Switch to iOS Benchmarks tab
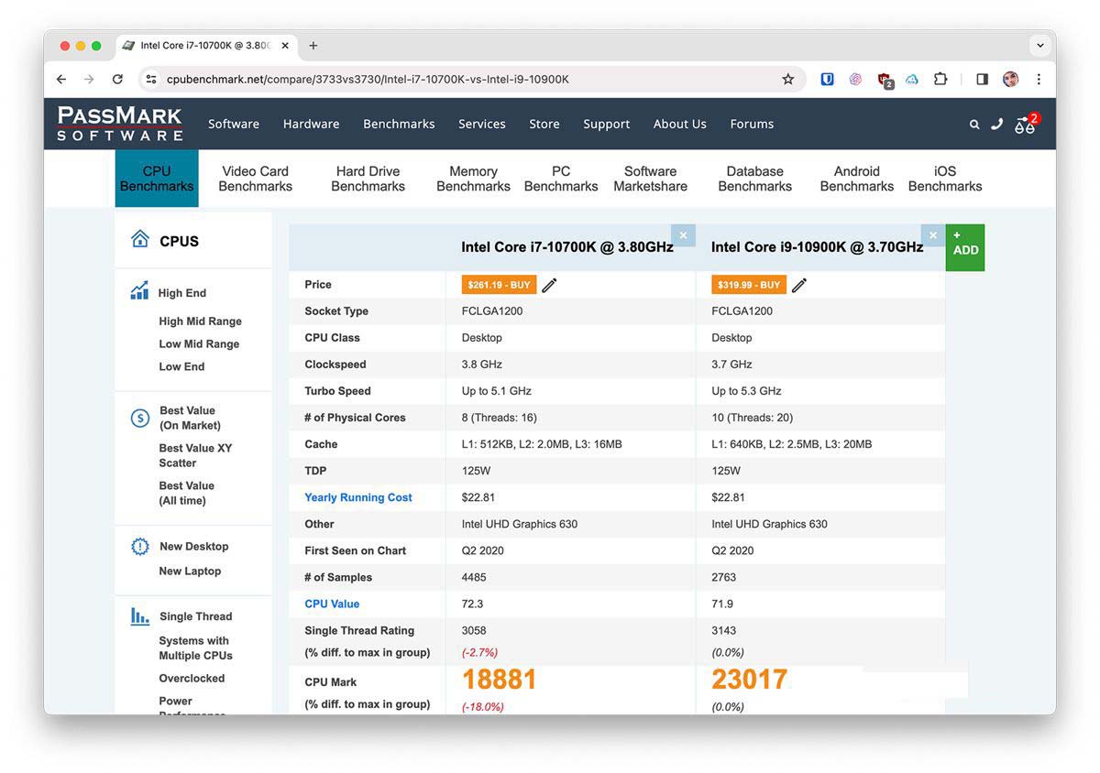 pos(945,179)
